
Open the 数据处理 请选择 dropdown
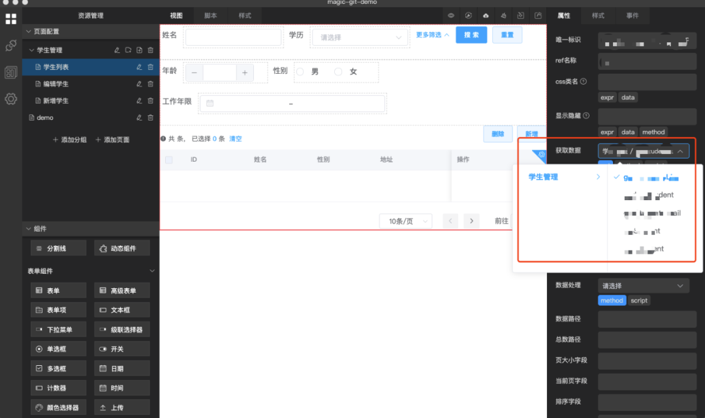click(644, 286)
